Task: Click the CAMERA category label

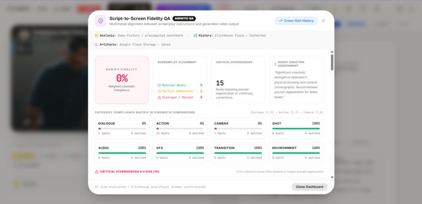Action: click(221, 123)
